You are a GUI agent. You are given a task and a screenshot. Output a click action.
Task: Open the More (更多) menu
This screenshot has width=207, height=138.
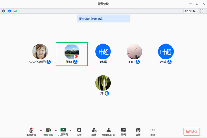tap(153, 131)
